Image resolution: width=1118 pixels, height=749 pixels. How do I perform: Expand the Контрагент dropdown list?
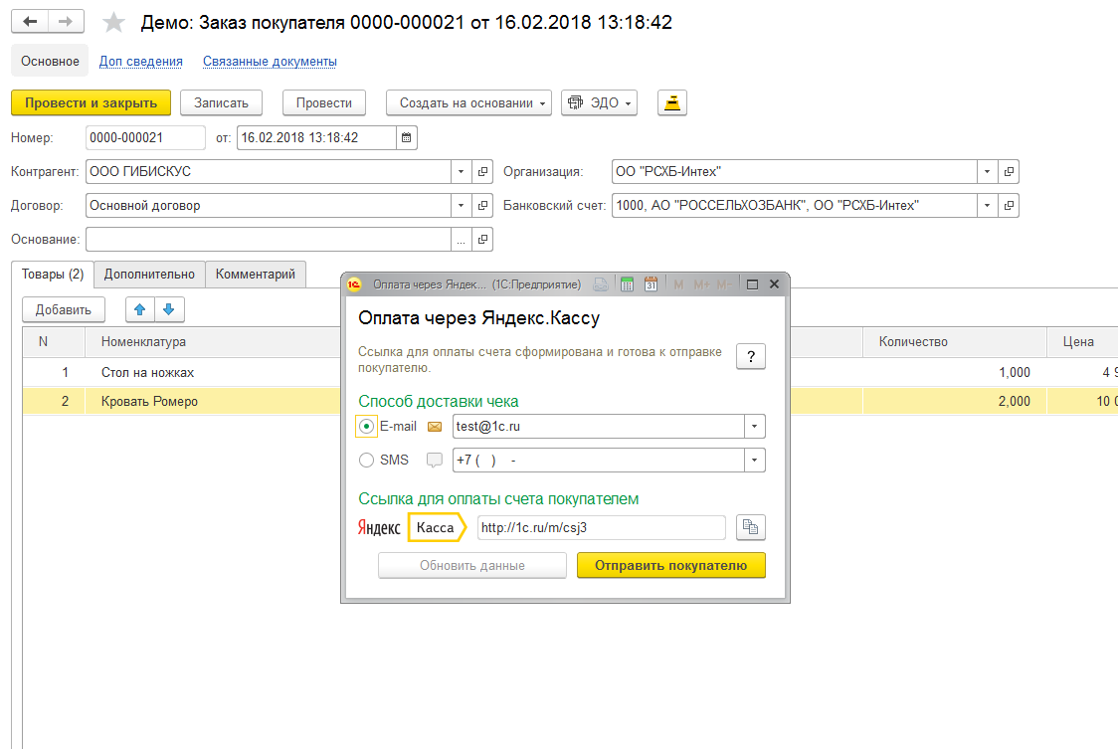(x=462, y=172)
